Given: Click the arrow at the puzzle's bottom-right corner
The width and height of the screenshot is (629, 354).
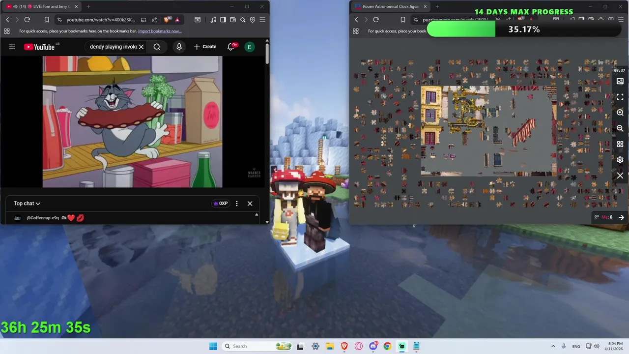Looking at the screenshot, I should tap(621, 217).
